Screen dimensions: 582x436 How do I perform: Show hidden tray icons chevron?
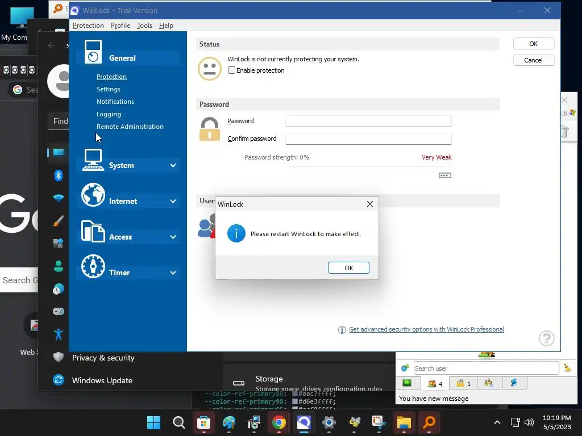[497, 422]
